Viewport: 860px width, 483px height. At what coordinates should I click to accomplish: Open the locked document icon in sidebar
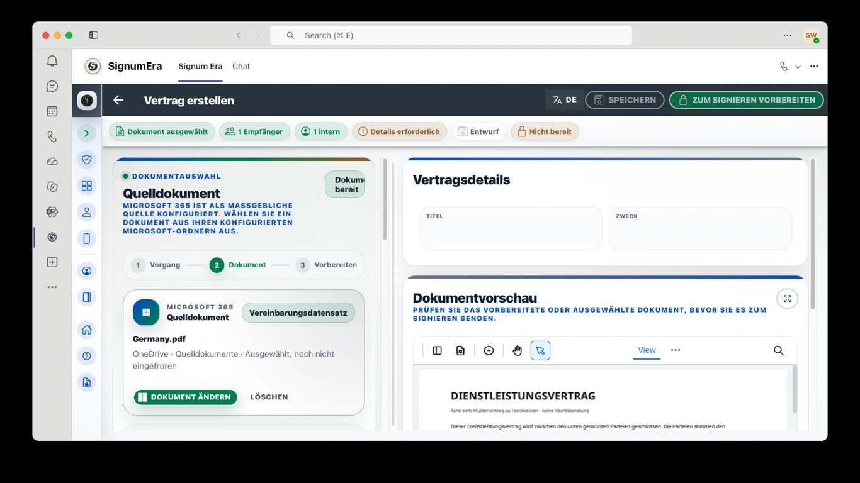pyautogui.click(x=87, y=382)
